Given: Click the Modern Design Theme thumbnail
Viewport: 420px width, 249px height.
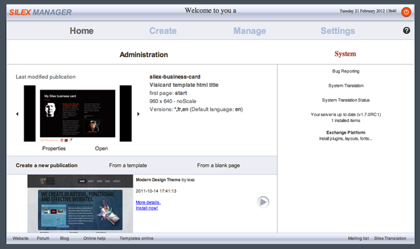Looking at the screenshot, I should [x=80, y=204].
